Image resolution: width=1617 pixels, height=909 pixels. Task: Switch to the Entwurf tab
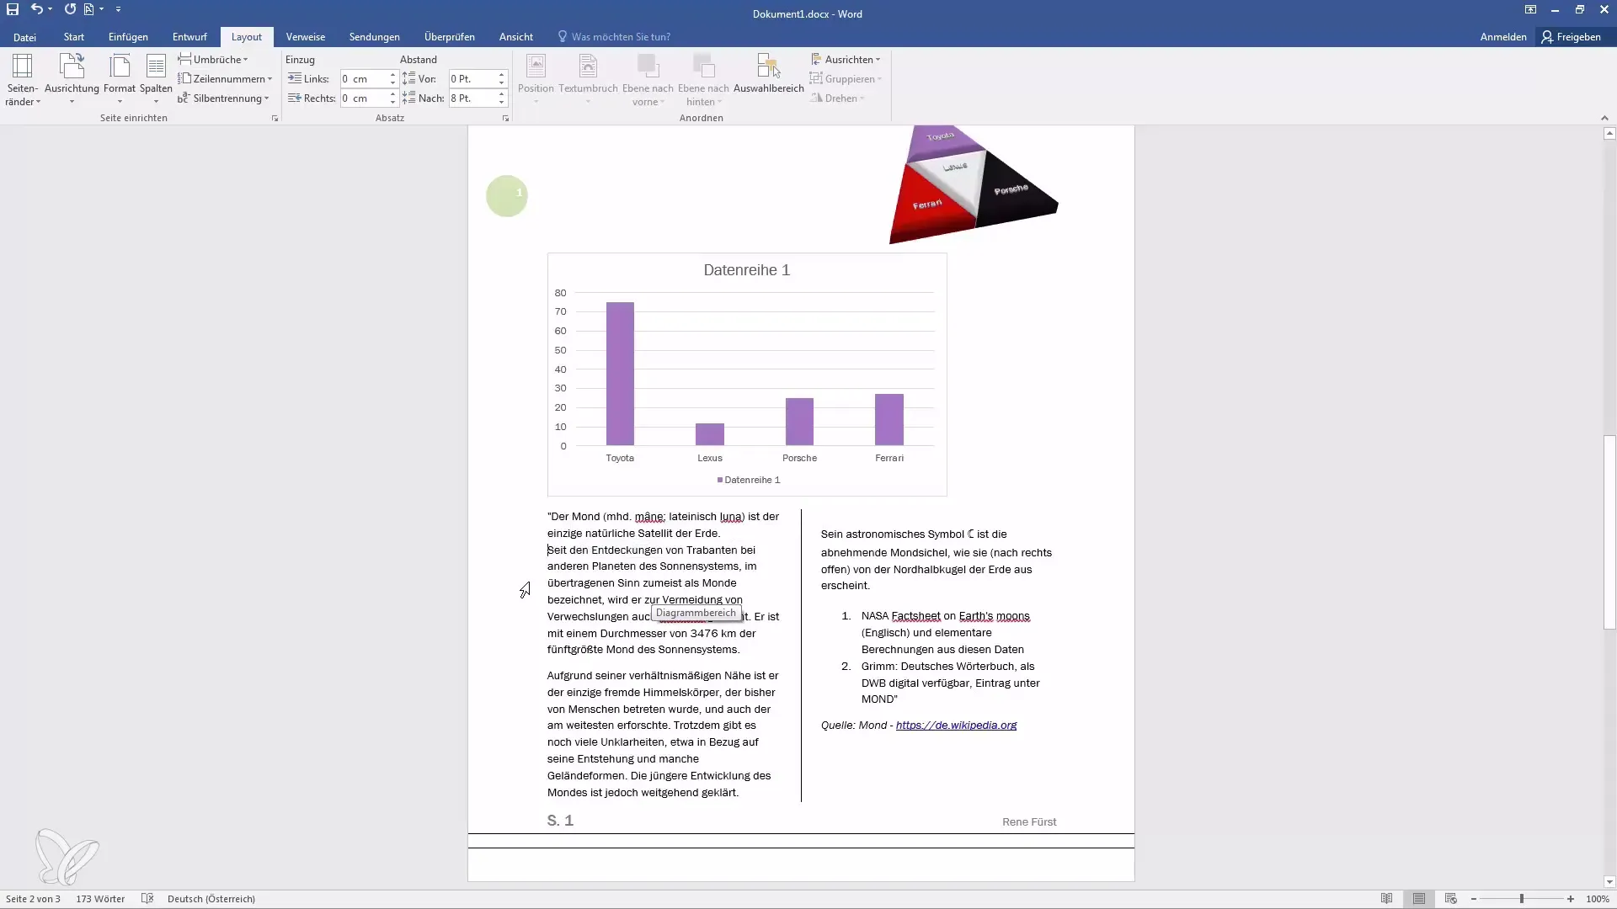coord(189,37)
